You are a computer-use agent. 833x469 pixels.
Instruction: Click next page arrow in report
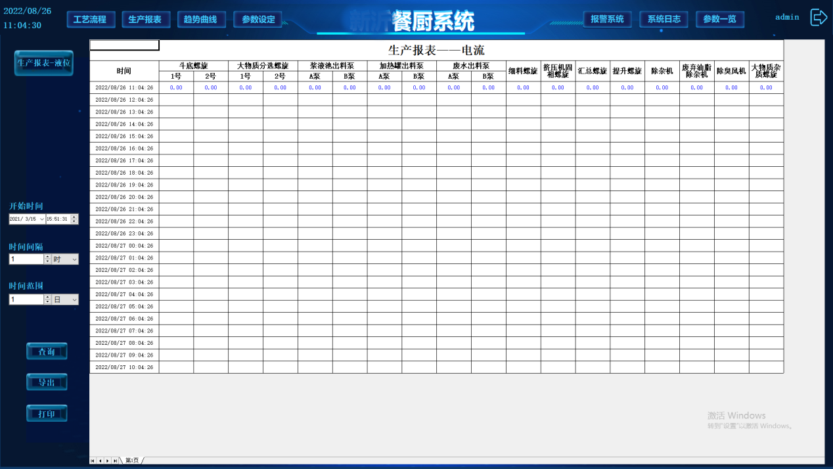pos(107,461)
